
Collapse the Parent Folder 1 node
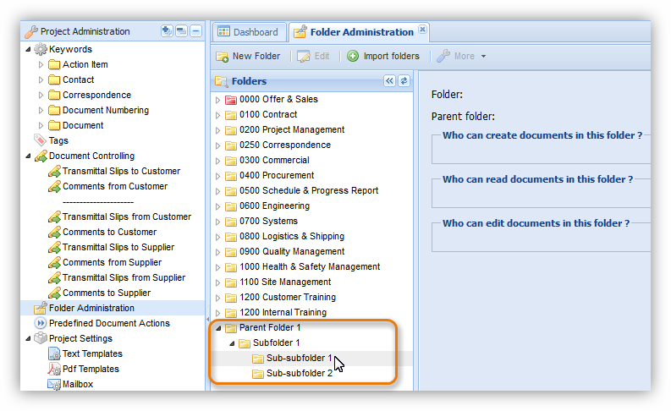click(x=217, y=327)
